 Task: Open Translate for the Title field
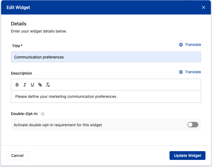point(193,45)
